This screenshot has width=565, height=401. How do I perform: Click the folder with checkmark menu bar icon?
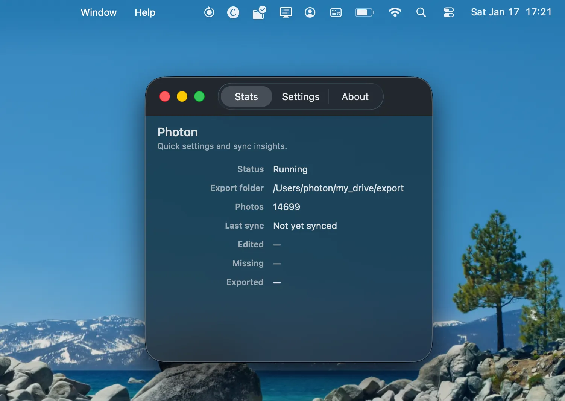(x=259, y=12)
